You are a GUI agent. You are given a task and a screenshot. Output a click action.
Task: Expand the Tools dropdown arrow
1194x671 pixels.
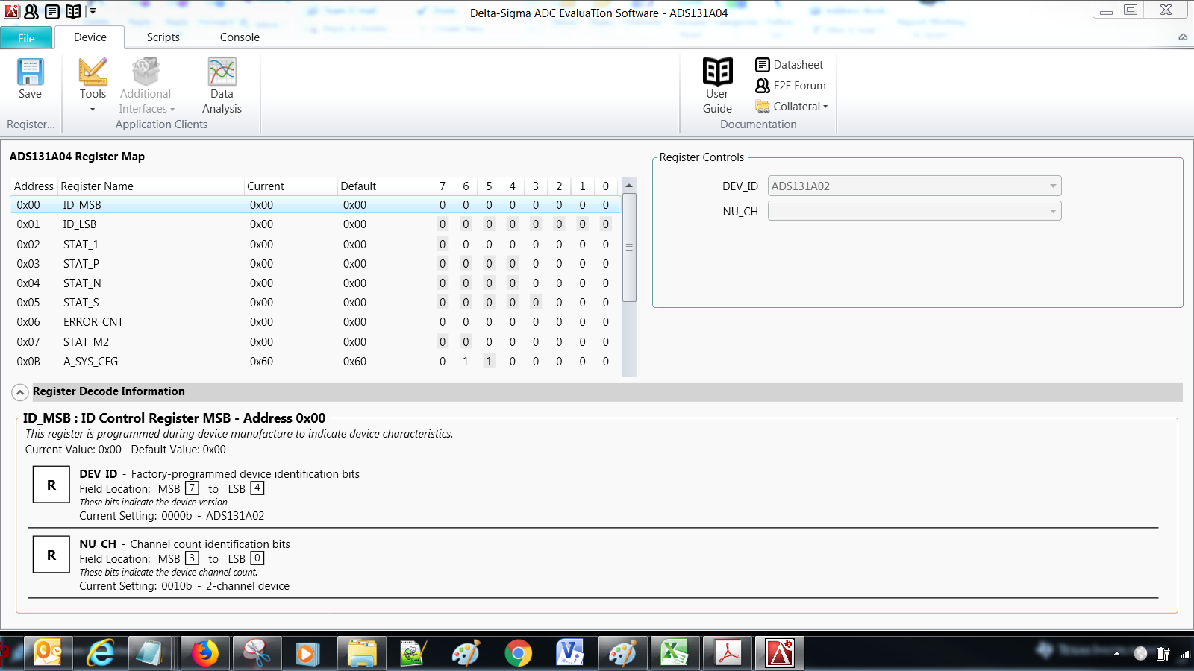pyautogui.click(x=93, y=110)
